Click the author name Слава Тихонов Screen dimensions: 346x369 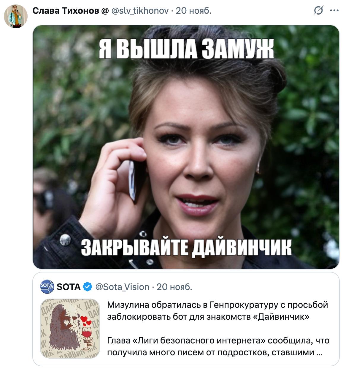(x=66, y=11)
